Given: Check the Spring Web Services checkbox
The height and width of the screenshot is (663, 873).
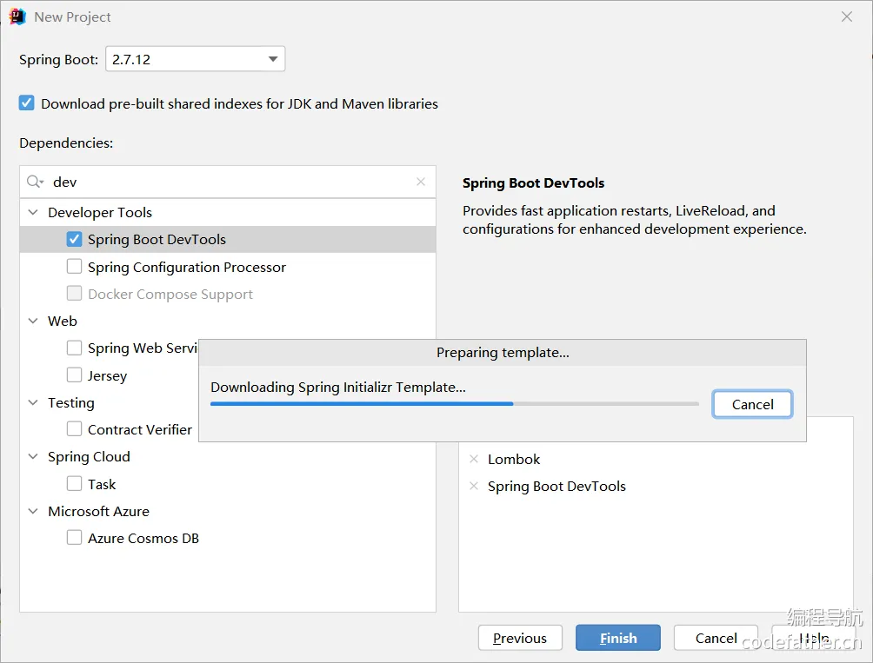Looking at the screenshot, I should (x=74, y=348).
